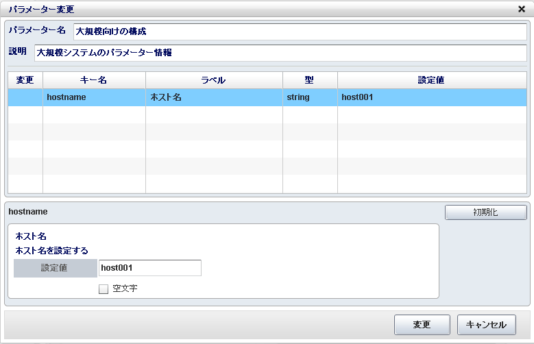Click the 変更 button

click(x=422, y=325)
